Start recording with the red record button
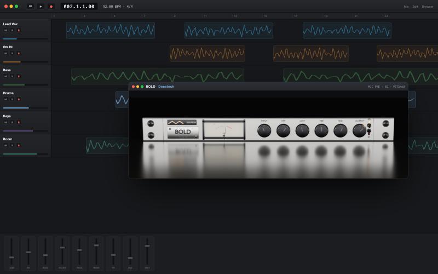 pos(51,6)
